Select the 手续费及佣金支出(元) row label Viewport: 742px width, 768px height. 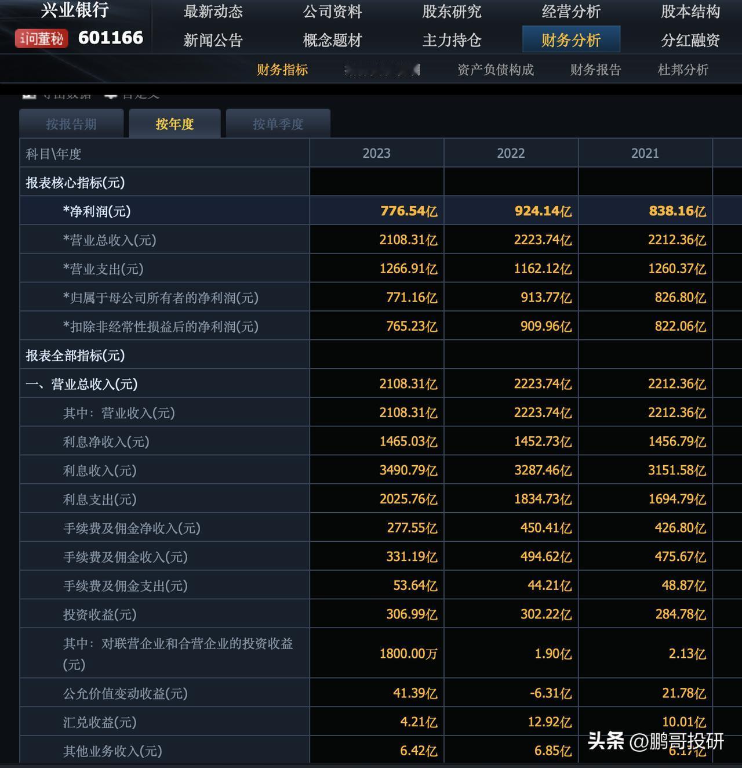(x=125, y=586)
